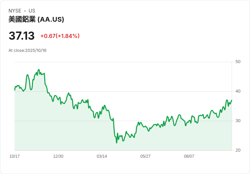Viewport: 250px width, 174px height.
Task: Select the 03/14 date on the time axis
Action: (102, 156)
